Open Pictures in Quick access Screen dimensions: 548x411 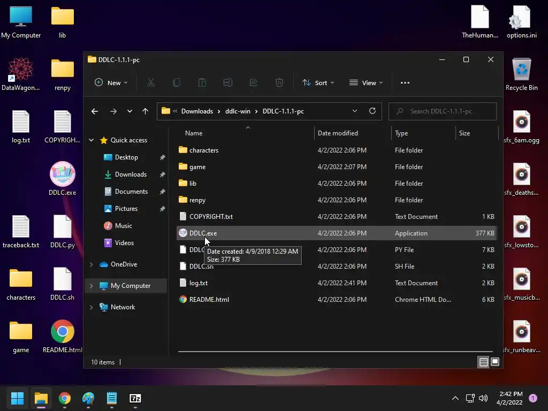pos(126,209)
